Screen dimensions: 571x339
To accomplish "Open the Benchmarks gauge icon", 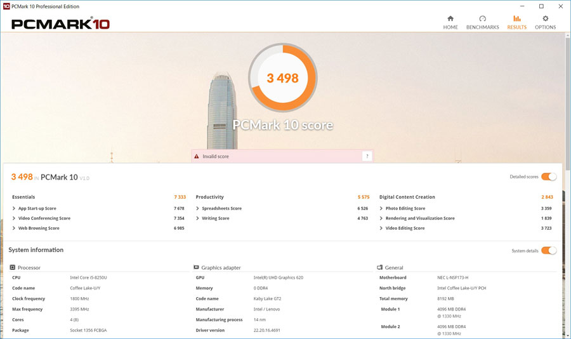I will click(482, 18).
